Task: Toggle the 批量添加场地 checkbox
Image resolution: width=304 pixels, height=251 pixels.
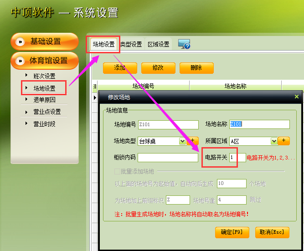Action: tap(117, 171)
